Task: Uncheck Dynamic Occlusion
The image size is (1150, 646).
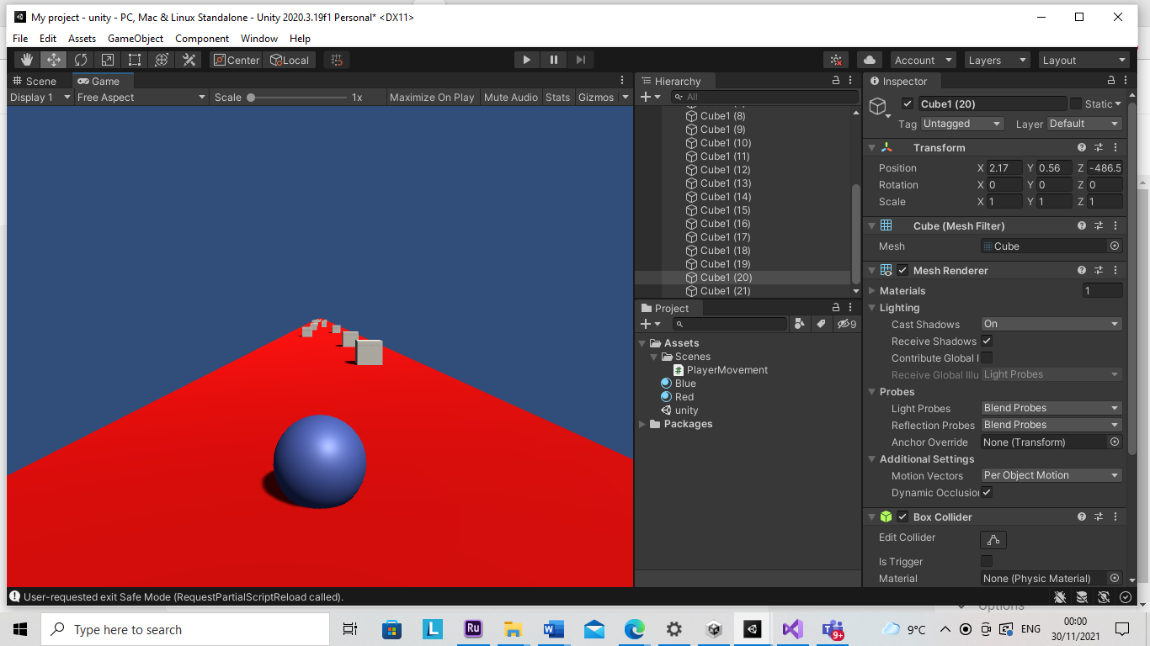Action: 987,492
